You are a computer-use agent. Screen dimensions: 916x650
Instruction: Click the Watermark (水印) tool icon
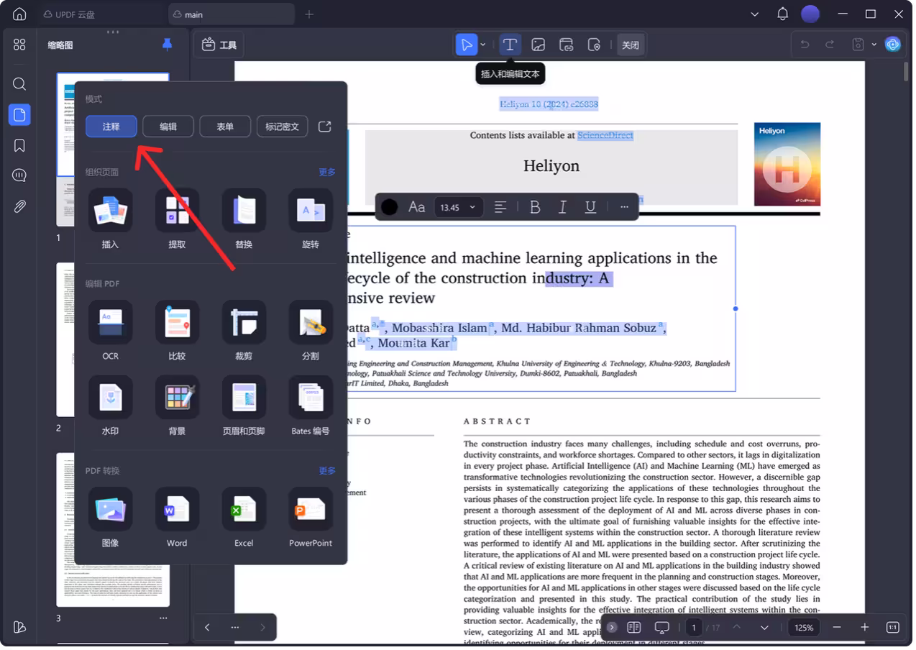pos(110,398)
